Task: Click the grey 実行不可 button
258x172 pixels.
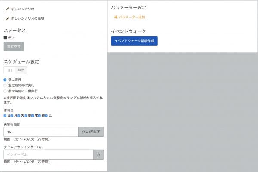Action: tap(14, 46)
